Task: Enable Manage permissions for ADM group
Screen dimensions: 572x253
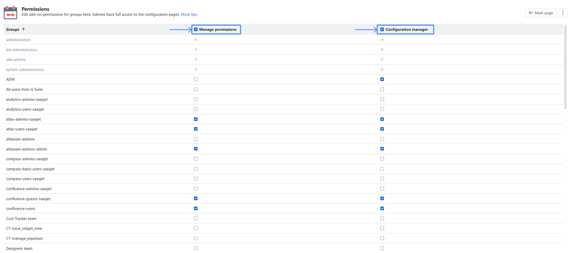Action: pyautogui.click(x=196, y=79)
